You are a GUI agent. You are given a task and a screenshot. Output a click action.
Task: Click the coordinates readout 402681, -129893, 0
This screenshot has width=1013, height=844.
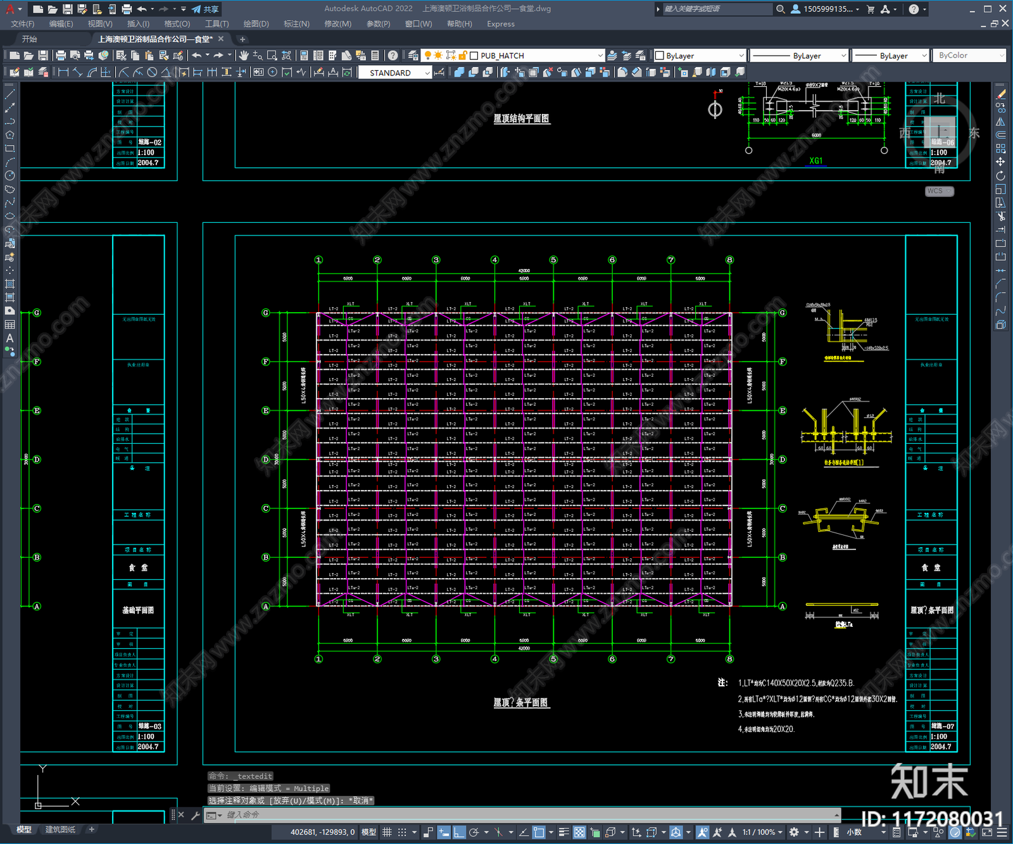tap(322, 832)
